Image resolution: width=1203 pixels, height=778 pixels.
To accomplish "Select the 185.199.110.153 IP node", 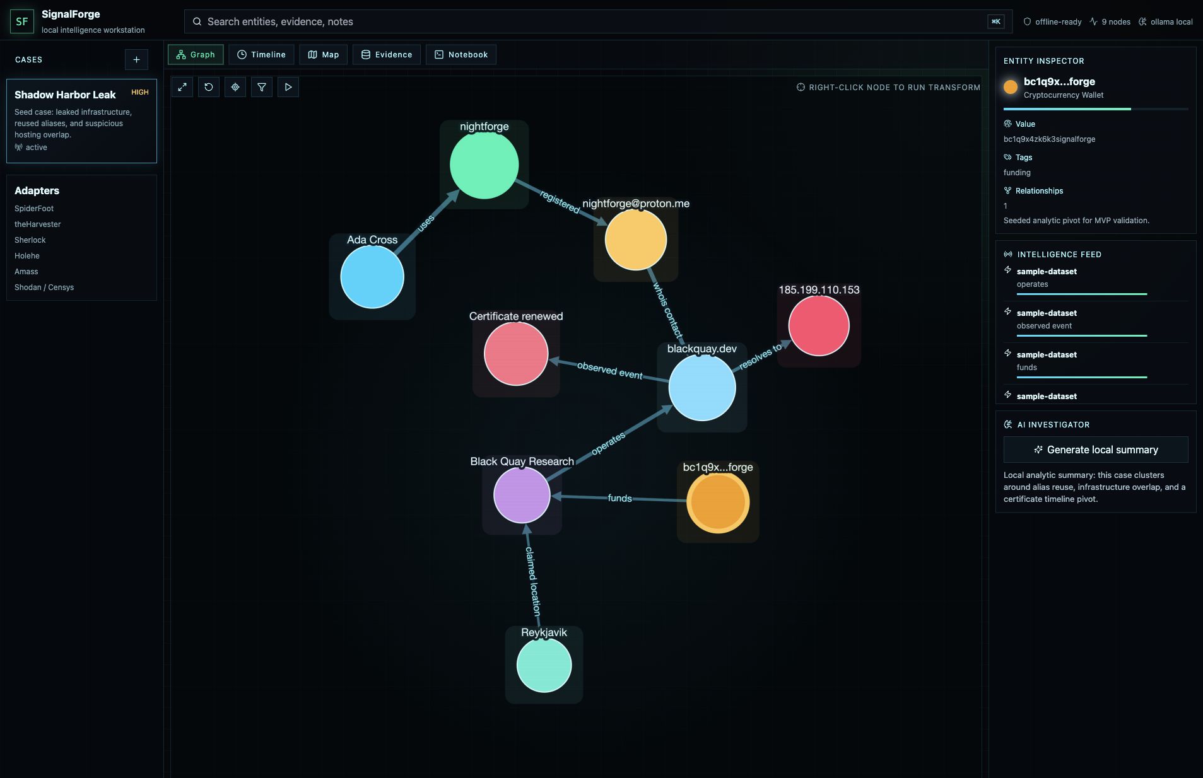I will [819, 326].
